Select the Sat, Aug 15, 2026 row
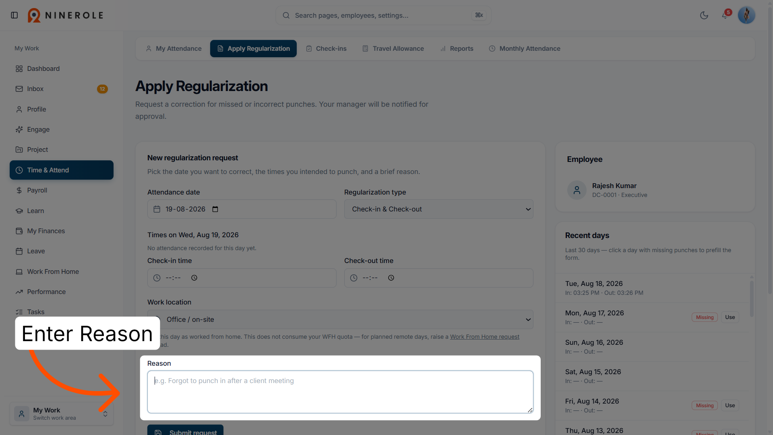The width and height of the screenshot is (773, 435). coord(652,376)
